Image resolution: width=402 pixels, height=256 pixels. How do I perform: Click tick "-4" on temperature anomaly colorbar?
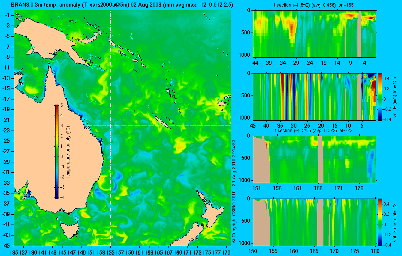61,197
